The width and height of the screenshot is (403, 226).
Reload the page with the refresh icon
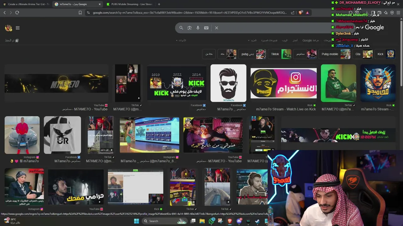click(x=17, y=13)
